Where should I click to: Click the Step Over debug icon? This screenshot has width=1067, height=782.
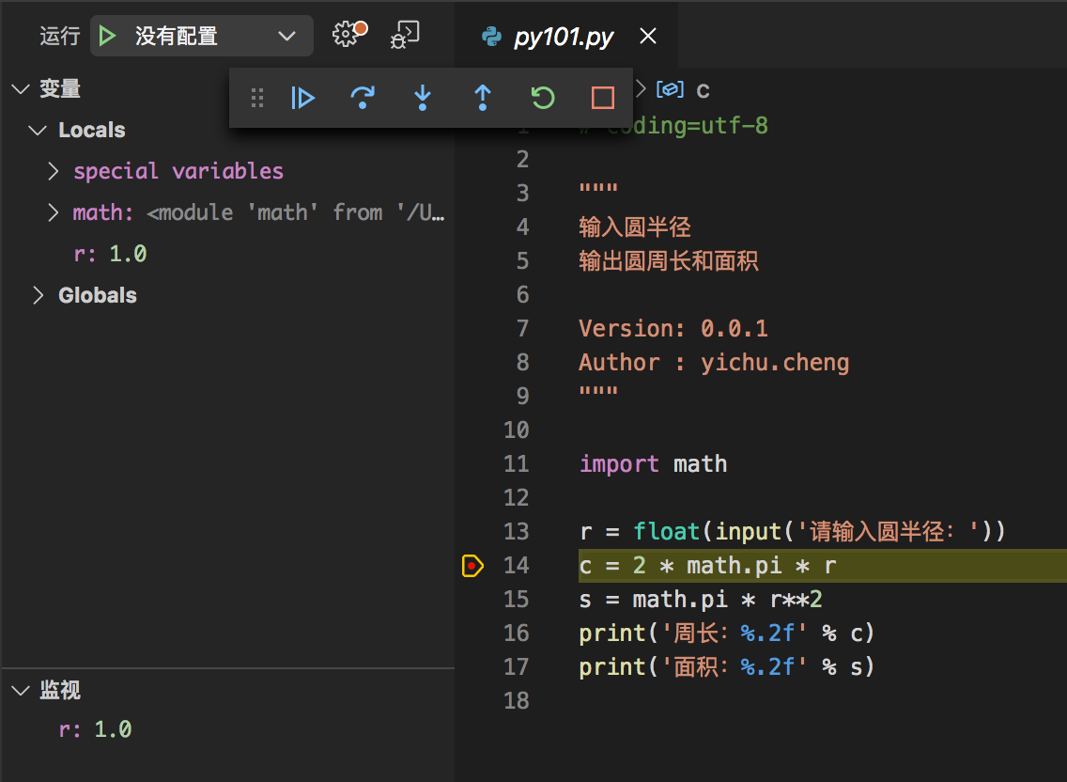point(363,98)
